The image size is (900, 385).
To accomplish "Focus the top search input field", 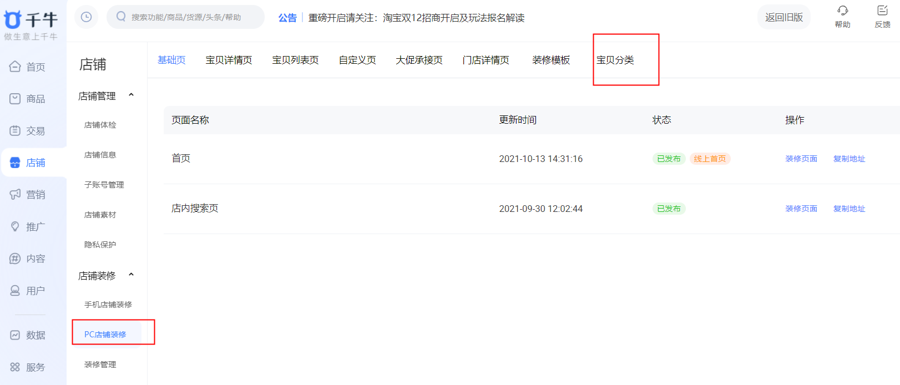I will point(186,17).
